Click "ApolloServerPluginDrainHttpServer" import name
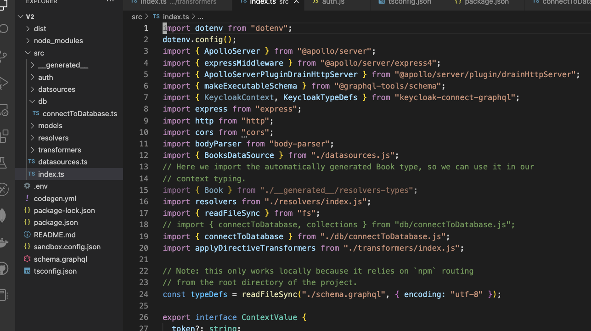This screenshot has height=331, width=591. click(281, 74)
